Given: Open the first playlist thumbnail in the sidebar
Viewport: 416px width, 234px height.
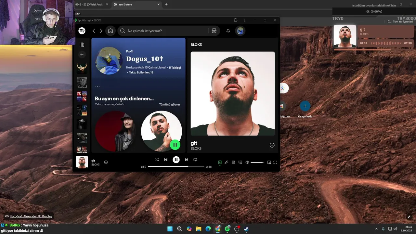Looking at the screenshot, I should point(82,68).
